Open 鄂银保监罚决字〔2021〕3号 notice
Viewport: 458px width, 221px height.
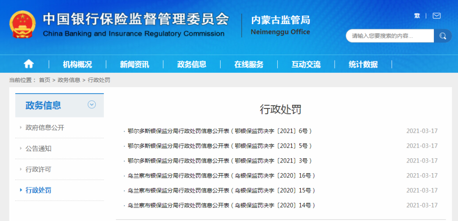[220, 160]
